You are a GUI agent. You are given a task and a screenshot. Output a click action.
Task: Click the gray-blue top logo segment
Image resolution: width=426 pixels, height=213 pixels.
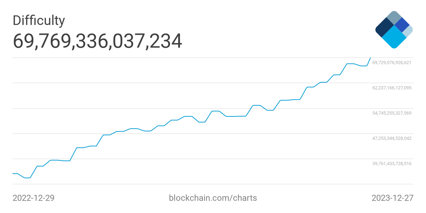[x=394, y=17]
